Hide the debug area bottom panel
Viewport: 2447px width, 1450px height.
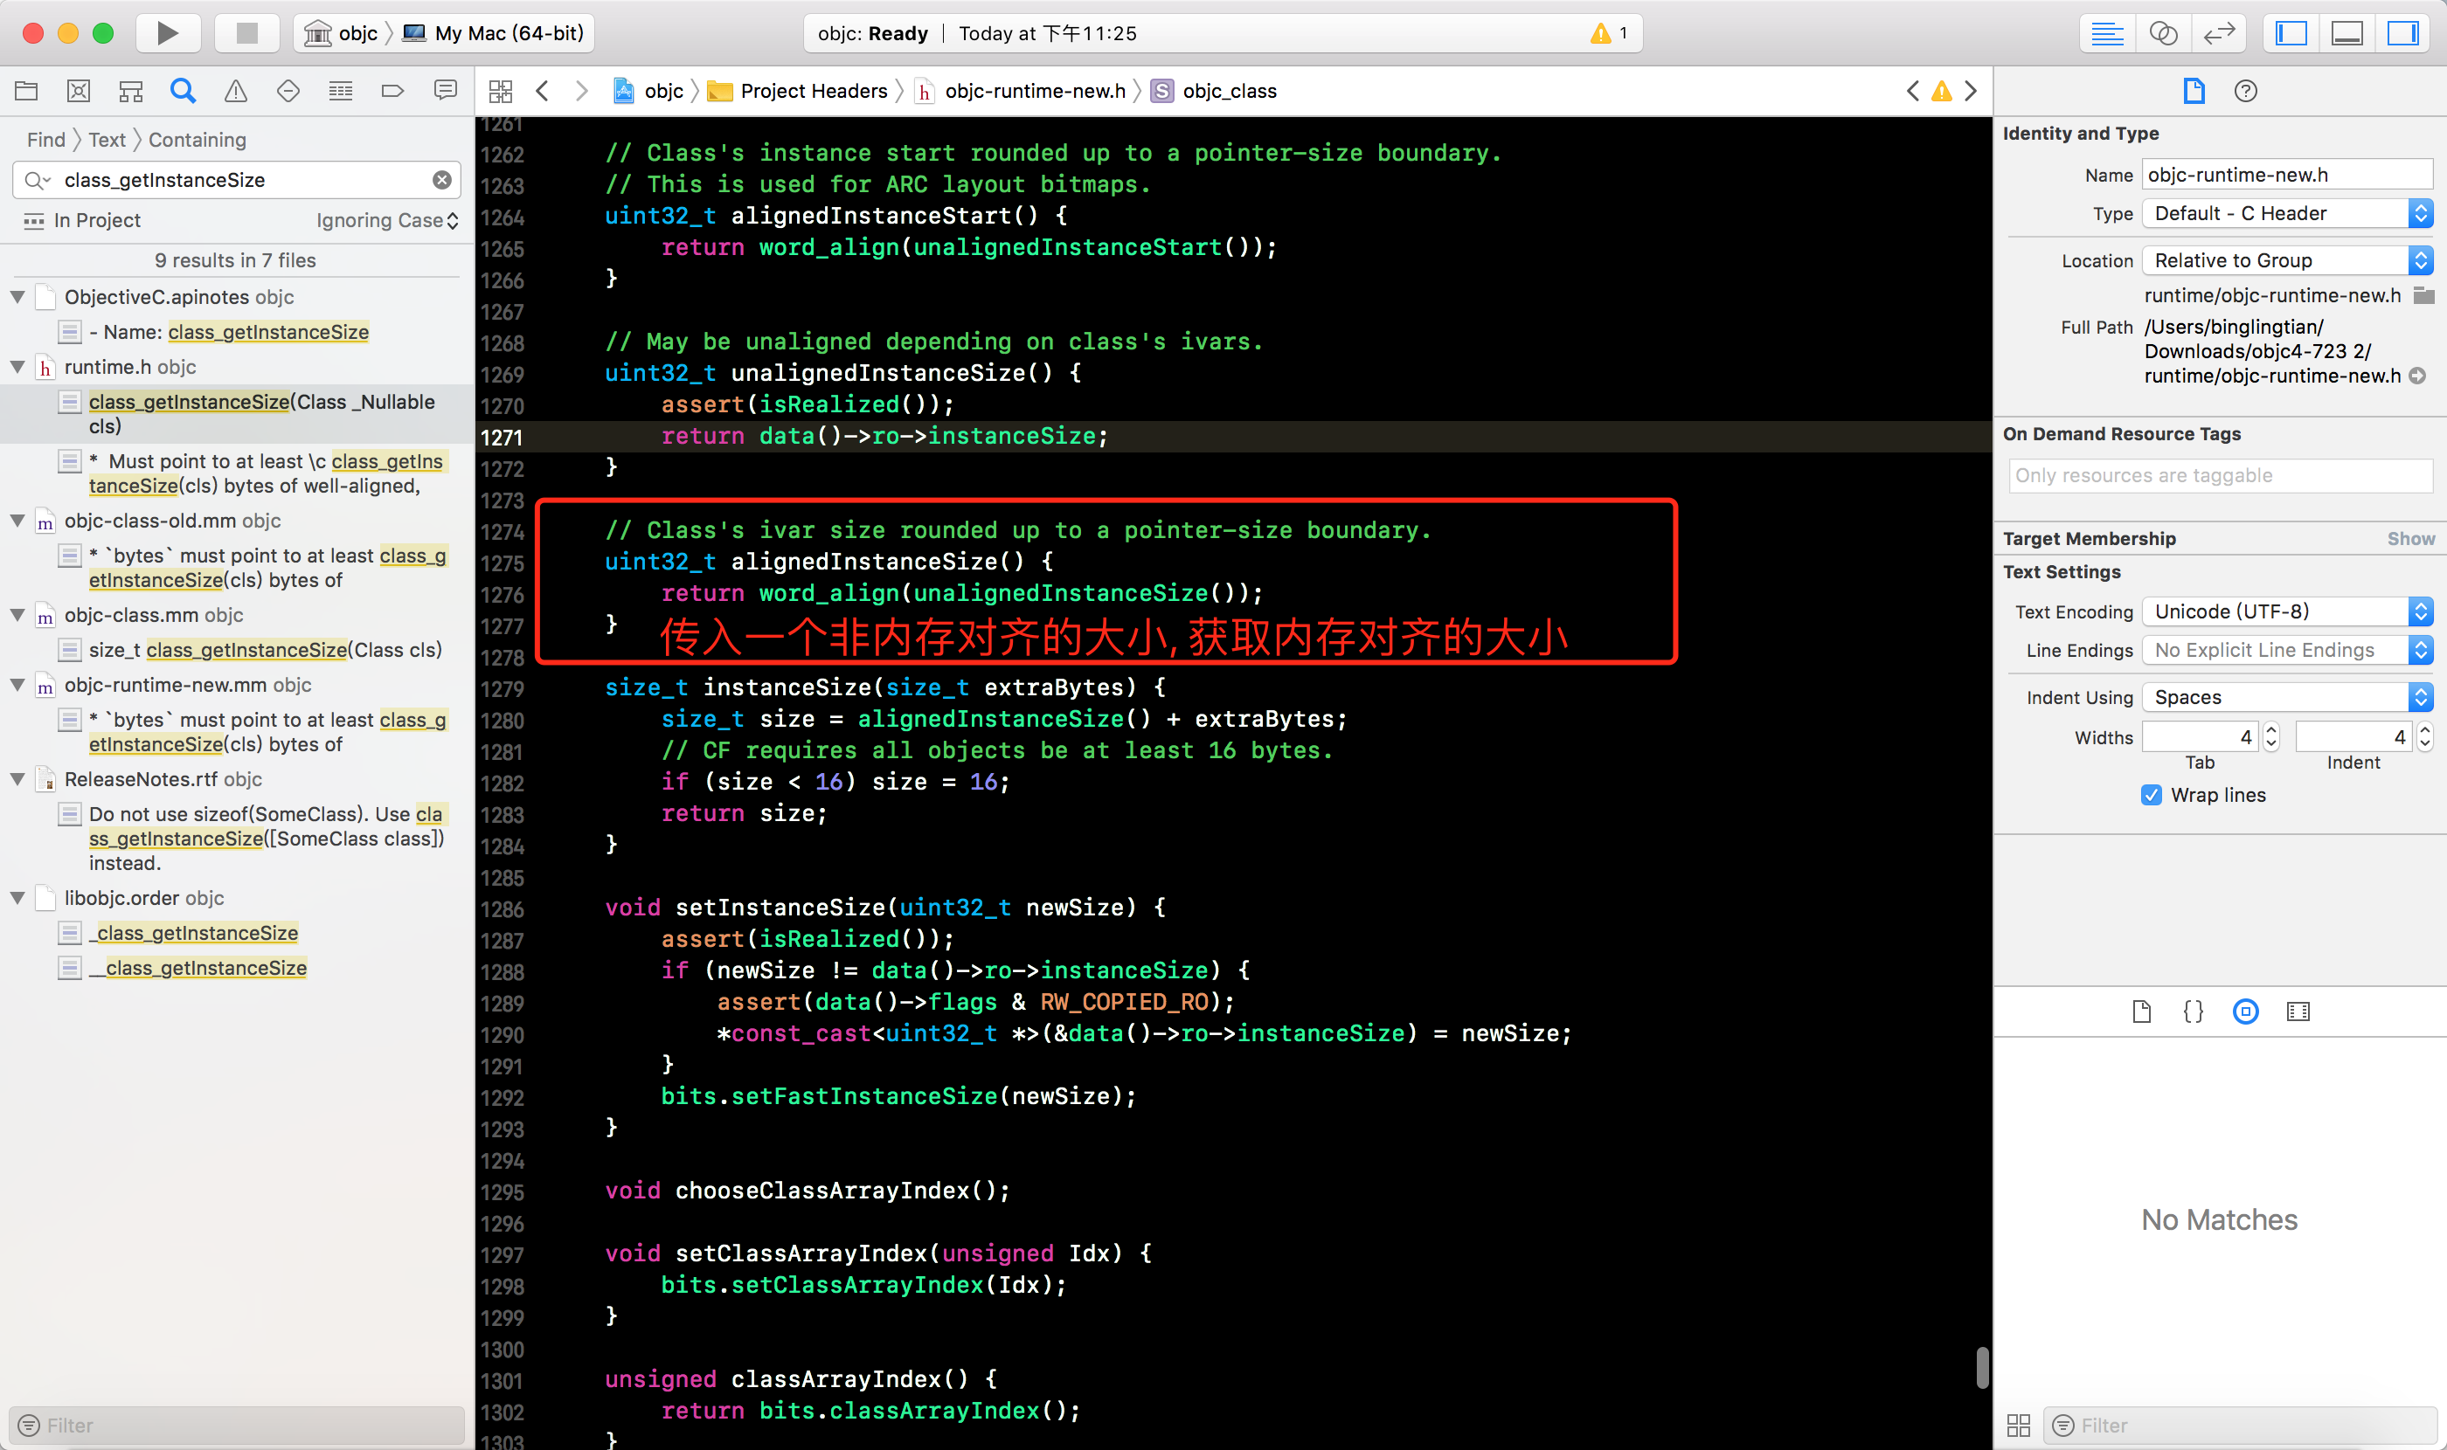[2346, 33]
